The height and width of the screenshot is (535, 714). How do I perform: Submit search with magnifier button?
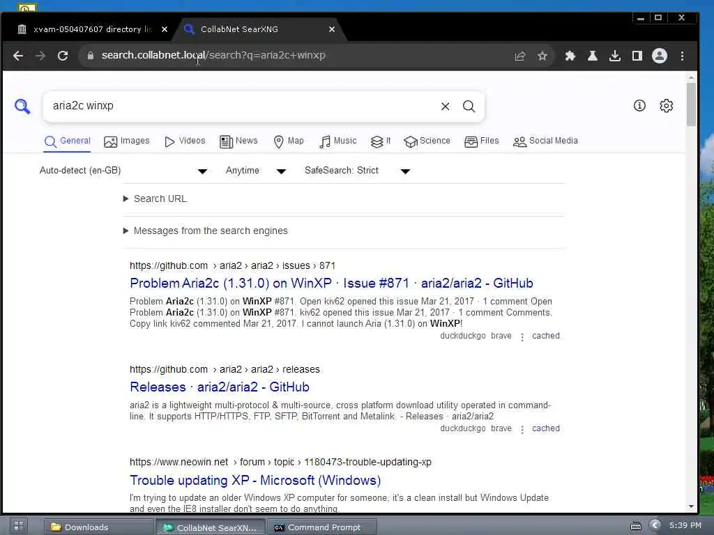click(469, 106)
